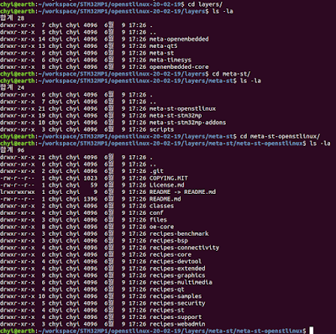Select the recipes-security directory name
This screenshot has width=336, height=334.
click(177, 303)
